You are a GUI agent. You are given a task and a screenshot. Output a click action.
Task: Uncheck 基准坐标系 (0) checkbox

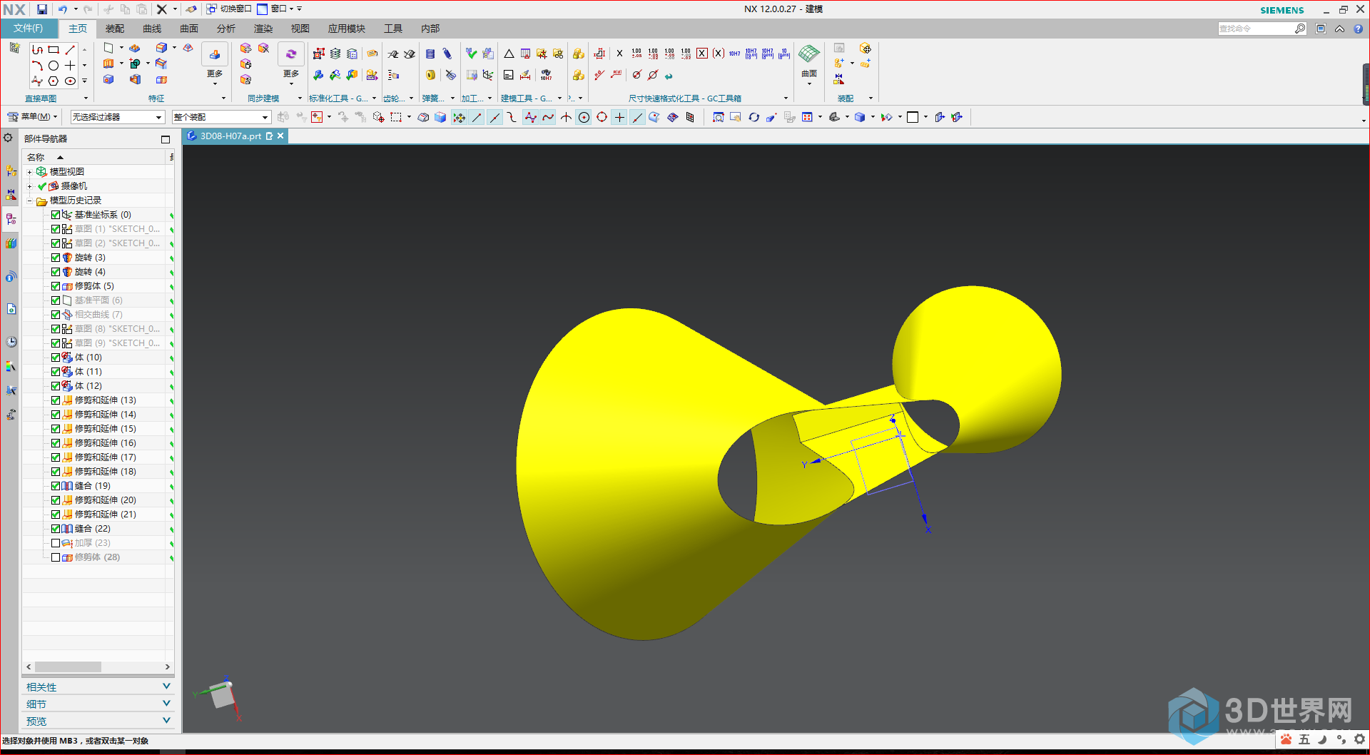tap(56, 215)
